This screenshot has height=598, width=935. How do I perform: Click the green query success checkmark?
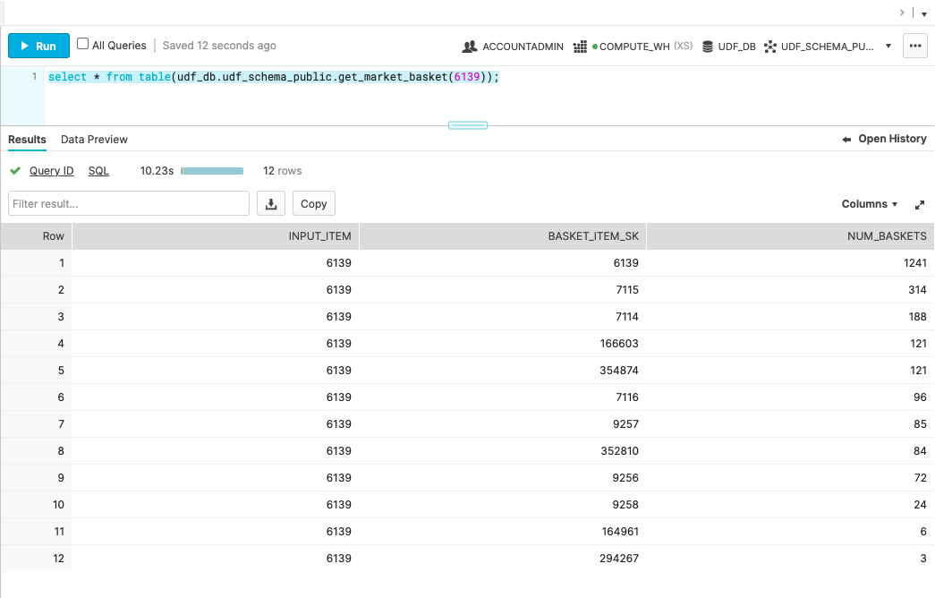point(15,171)
